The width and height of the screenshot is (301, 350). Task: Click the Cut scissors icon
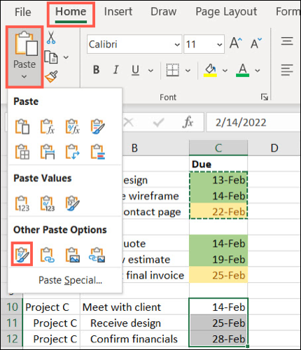coord(51,38)
